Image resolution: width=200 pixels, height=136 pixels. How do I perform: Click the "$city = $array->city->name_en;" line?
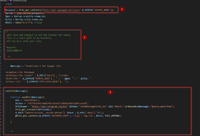24,19
